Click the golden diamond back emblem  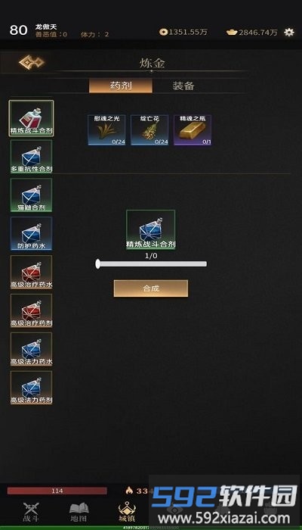[x=32, y=62]
